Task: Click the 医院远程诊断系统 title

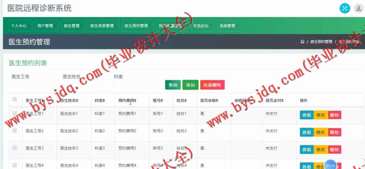Action: 39,8
